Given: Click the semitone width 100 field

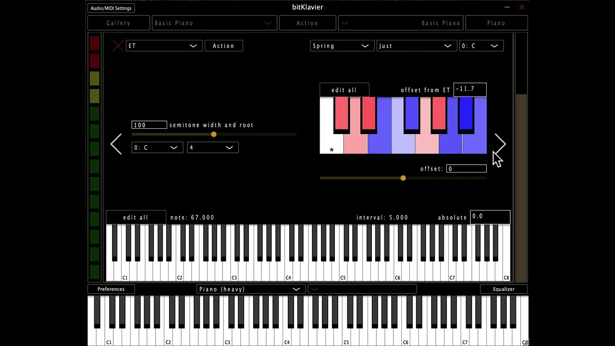Looking at the screenshot, I should pyautogui.click(x=149, y=125).
